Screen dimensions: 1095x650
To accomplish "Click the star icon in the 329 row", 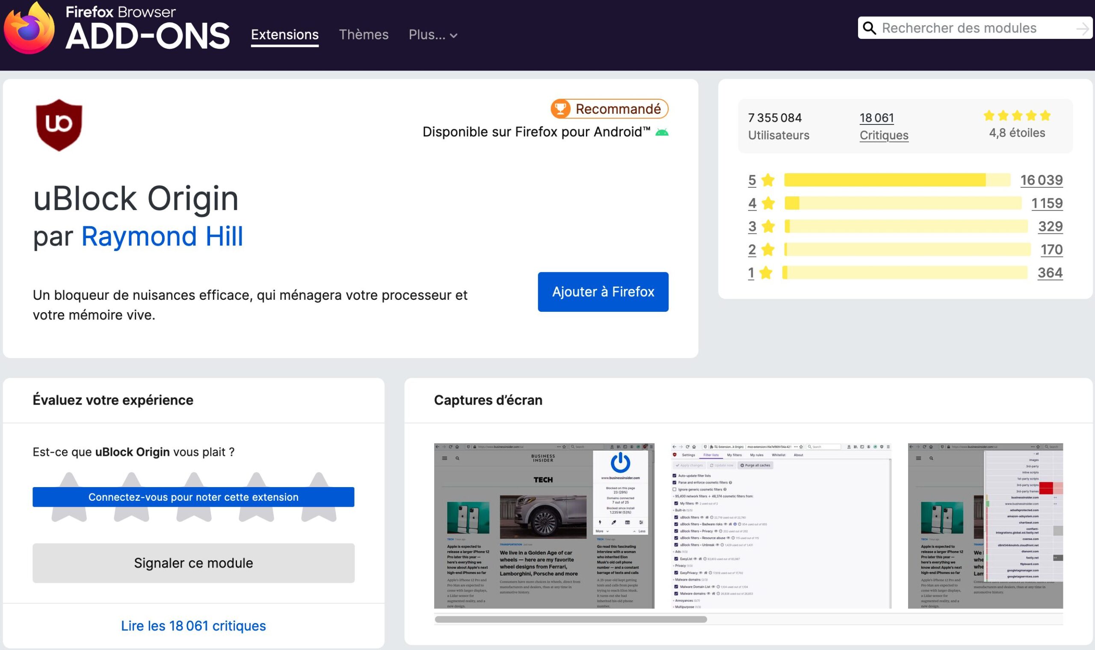I will pyautogui.click(x=768, y=227).
